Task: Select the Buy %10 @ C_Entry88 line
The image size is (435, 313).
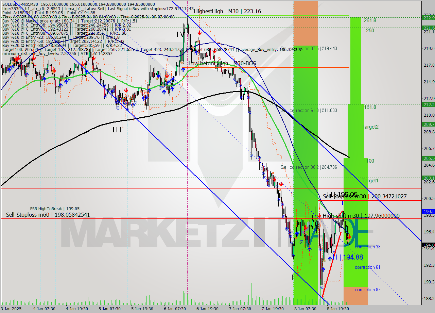Action: click(65, 33)
